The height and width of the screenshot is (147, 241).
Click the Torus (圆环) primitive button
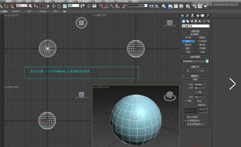pos(188,48)
